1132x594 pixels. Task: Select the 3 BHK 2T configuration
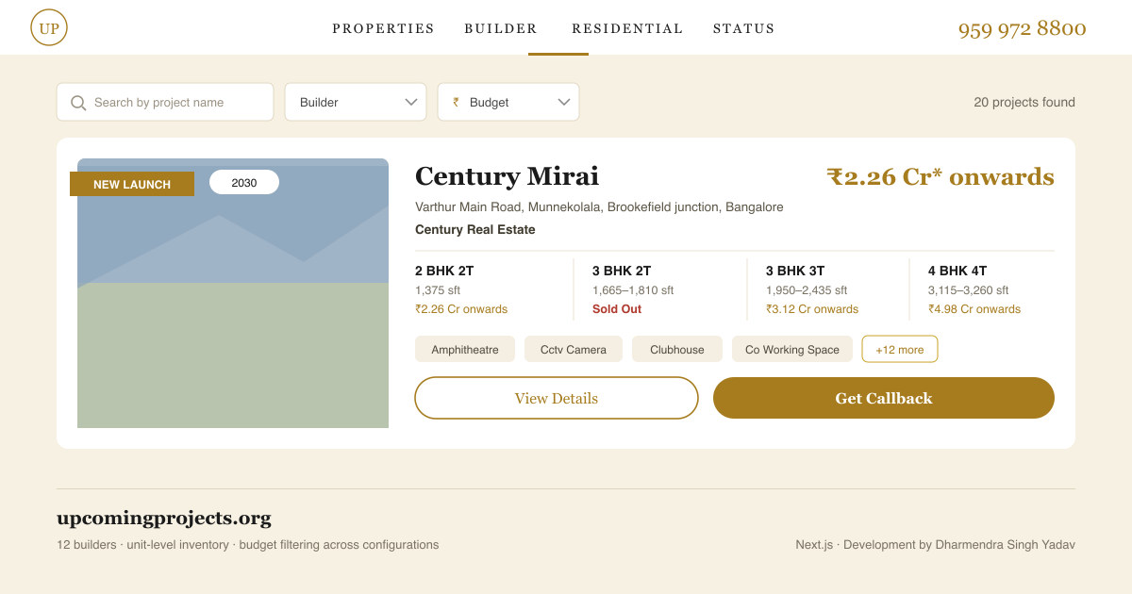coord(622,271)
